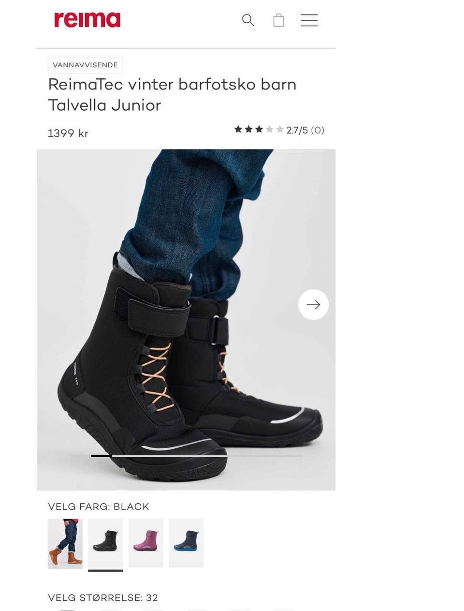Click the review count (0)
The height and width of the screenshot is (611, 464).
click(x=318, y=130)
